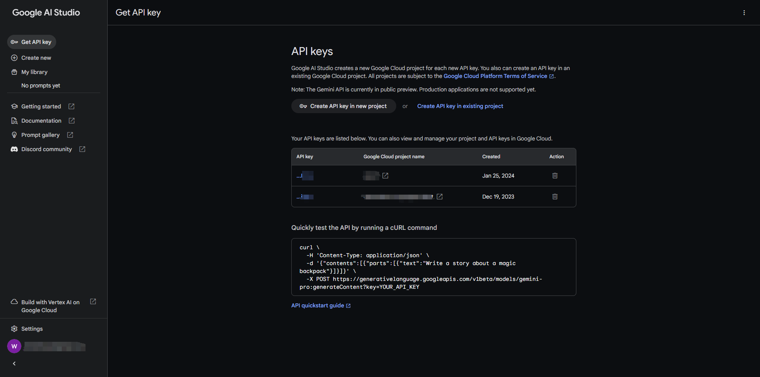Collapse the left sidebar with chevron
The width and height of the screenshot is (760, 377).
coord(14,364)
